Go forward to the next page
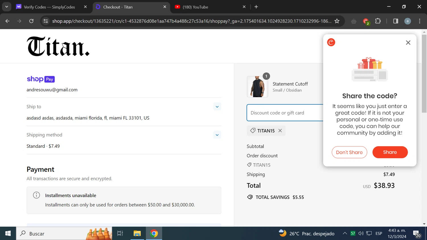The image size is (427, 240). pos(19,21)
